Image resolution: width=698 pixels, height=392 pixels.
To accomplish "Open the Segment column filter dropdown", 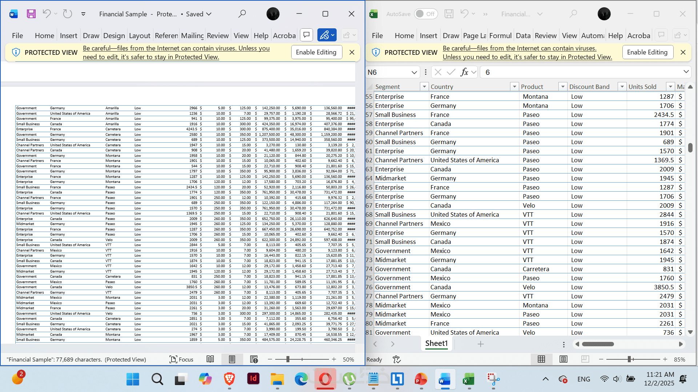I will 424,87.
